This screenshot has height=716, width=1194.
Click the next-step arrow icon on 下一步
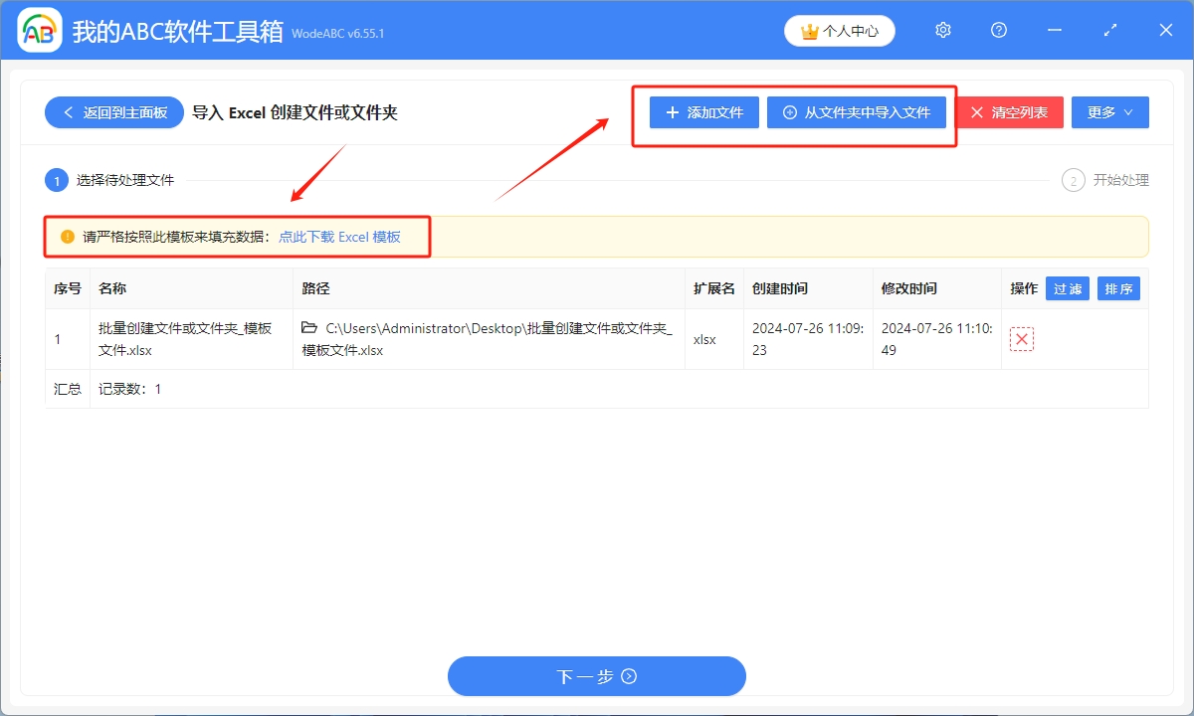pos(628,676)
